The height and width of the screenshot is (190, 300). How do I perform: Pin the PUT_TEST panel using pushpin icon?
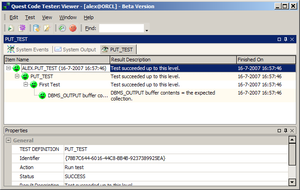click(x=285, y=40)
